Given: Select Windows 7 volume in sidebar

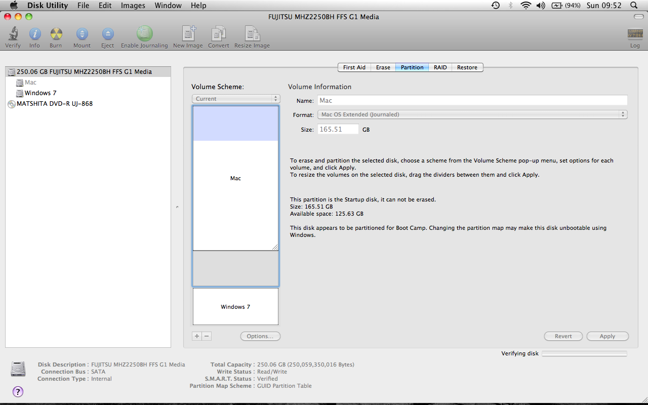Looking at the screenshot, I should click(x=40, y=93).
